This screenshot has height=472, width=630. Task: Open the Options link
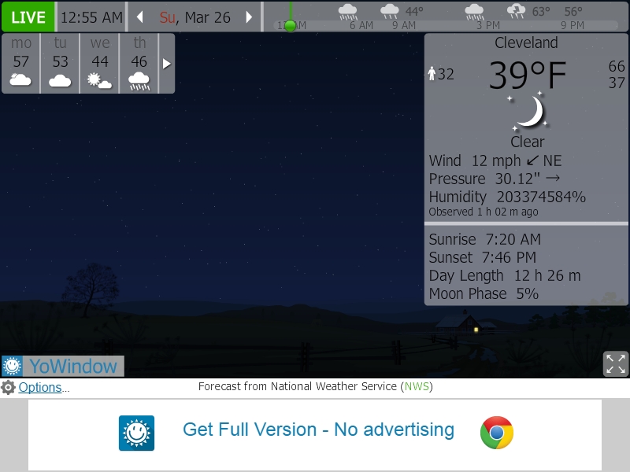coord(40,387)
